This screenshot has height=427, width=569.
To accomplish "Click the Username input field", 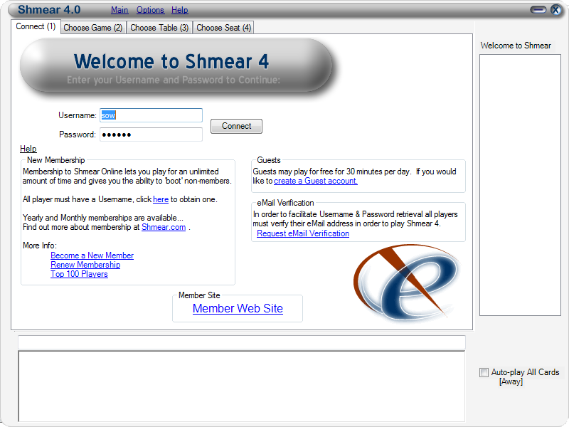I will pyautogui.click(x=151, y=115).
